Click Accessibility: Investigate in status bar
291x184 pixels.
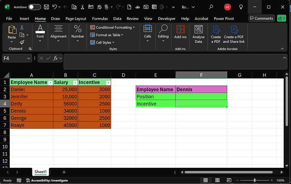[47, 180]
